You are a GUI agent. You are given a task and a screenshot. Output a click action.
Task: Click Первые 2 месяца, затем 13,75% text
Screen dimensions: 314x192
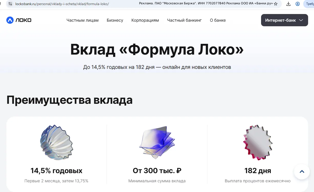[x=56, y=181]
